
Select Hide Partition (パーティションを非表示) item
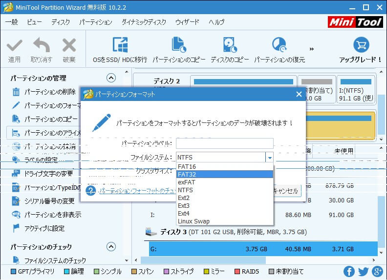(46, 215)
